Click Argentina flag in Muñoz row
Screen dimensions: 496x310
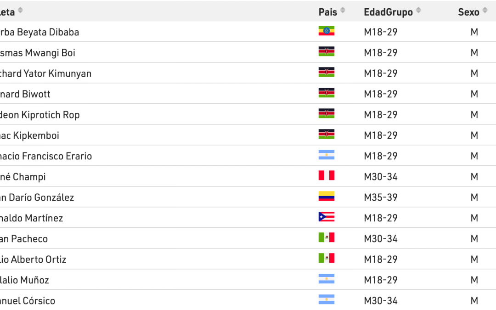(326, 279)
